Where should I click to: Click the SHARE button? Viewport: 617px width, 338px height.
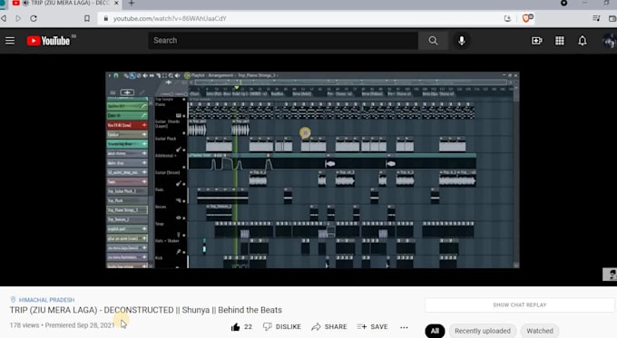pyautogui.click(x=329, y=326)
